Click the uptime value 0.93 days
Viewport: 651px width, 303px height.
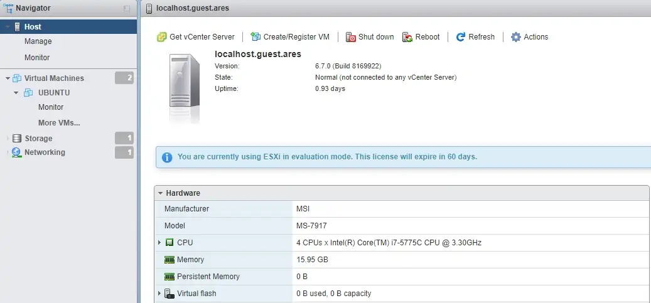[330, 88]
